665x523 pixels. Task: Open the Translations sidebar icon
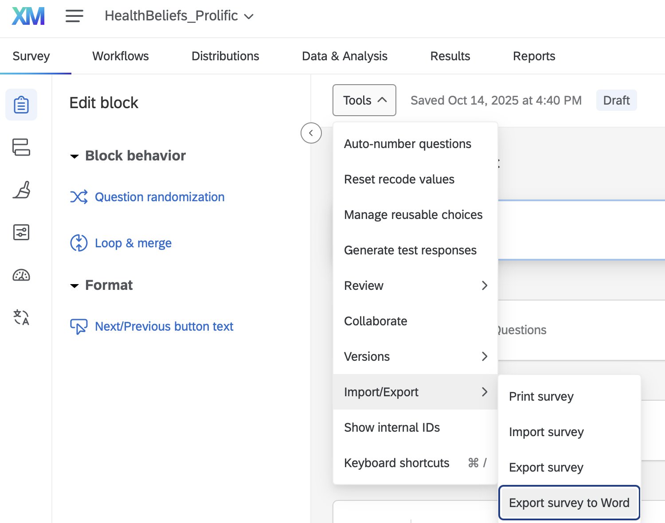tap(21, 317)
